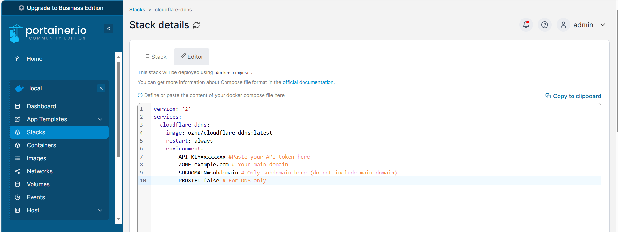Click the Docker whale icon beside local
This screenshot has height=232, width=618.
19,88
